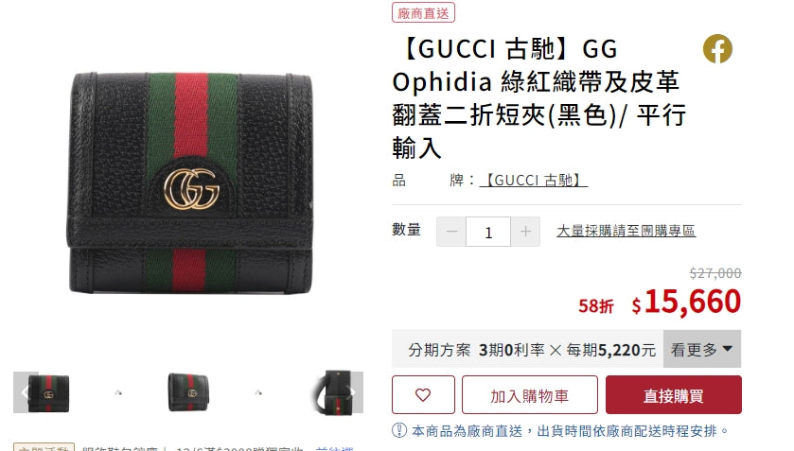Viewport: 794px width, 451px height.
Task: Open the 【GUCCI 古馳】 brand link
Action: click(533, 181)
